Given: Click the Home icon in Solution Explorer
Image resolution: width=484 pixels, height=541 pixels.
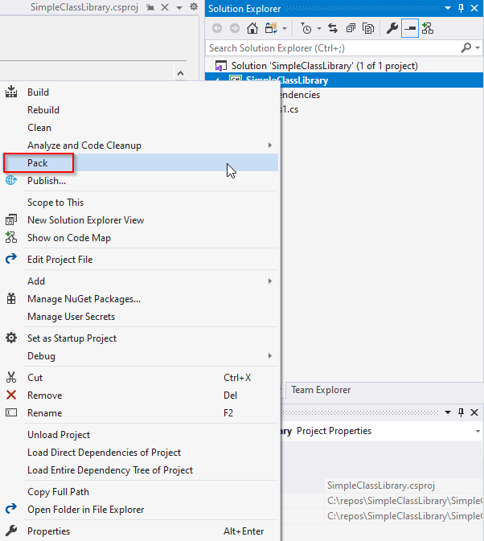Looking at the screenshot, I should click(x=252, y=28).
